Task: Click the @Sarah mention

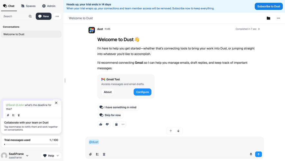Action: coord(11,105)
